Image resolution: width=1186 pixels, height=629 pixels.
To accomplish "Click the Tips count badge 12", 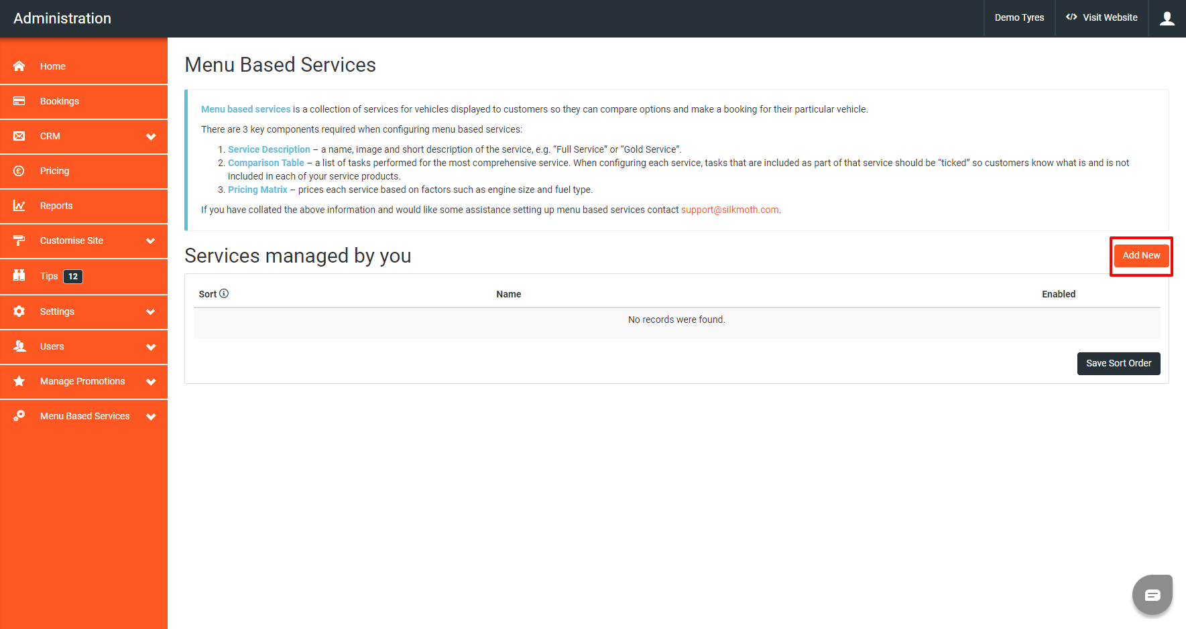I will (73, 276).
